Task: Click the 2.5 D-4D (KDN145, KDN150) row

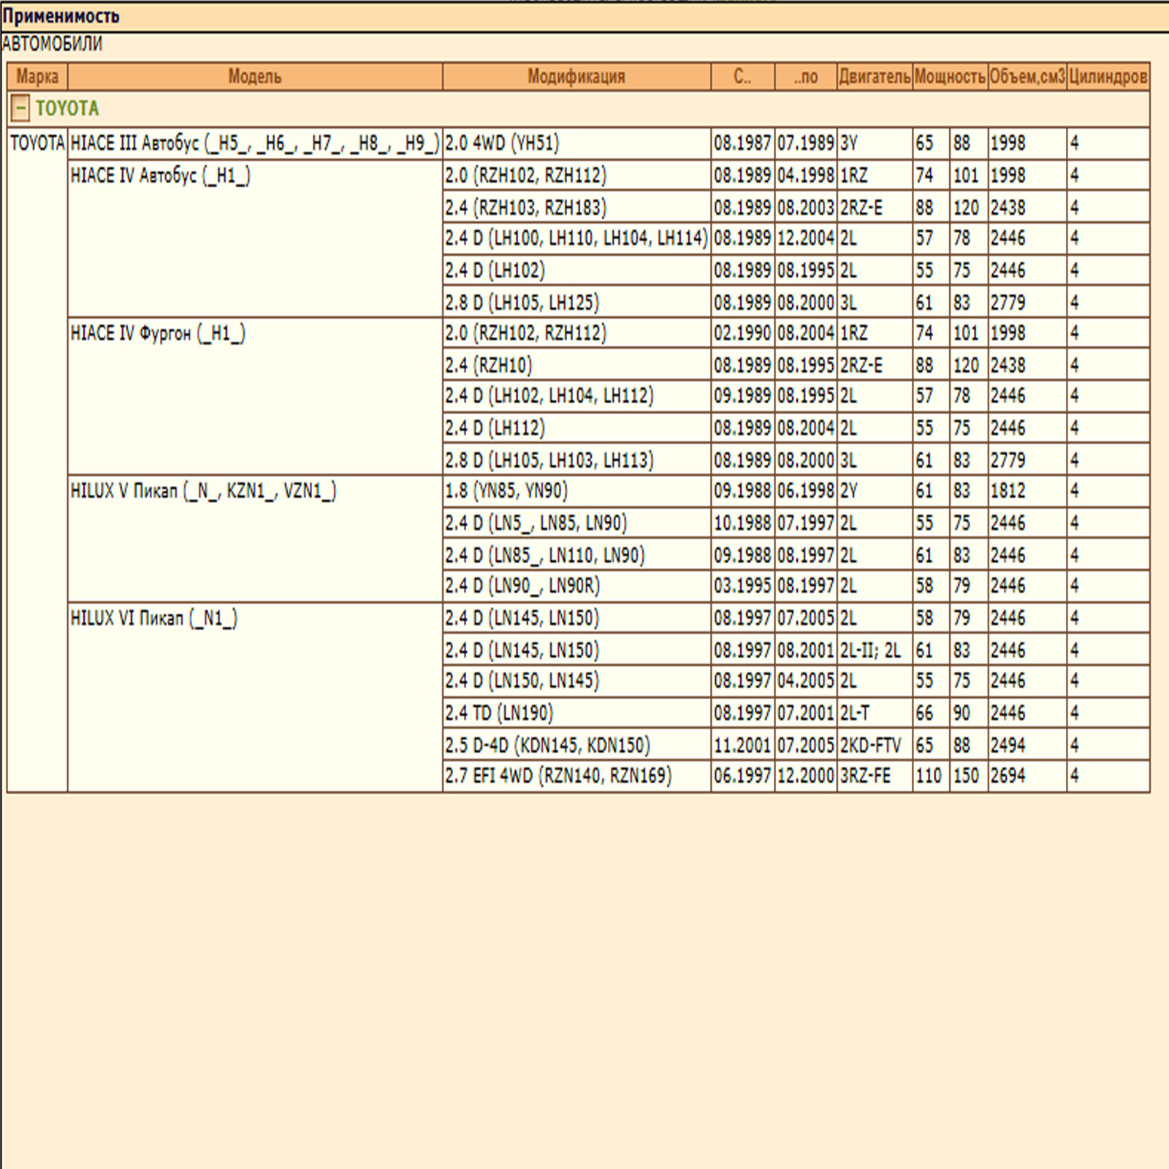Action: (547, 745)
